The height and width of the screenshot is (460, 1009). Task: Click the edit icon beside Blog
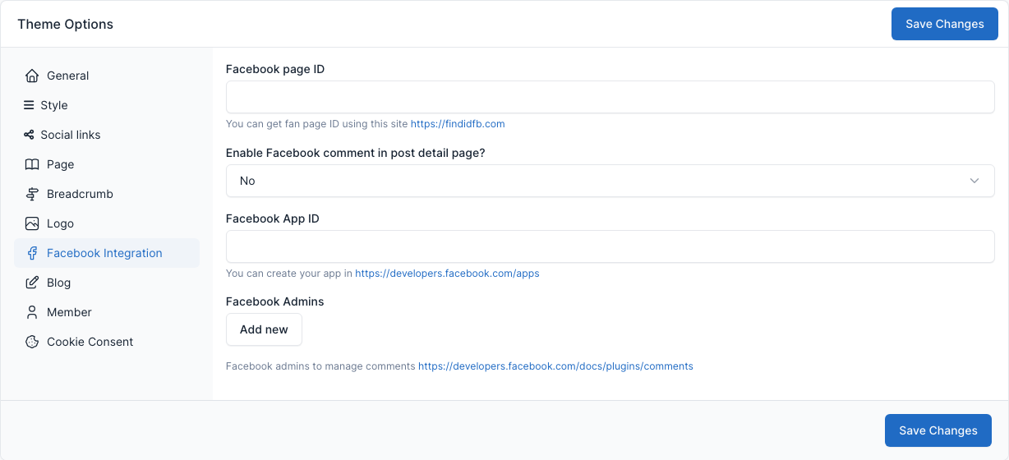point(32,283)
